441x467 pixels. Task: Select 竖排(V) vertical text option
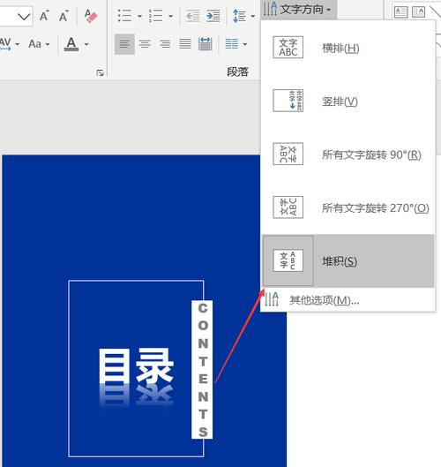point(348,101)
